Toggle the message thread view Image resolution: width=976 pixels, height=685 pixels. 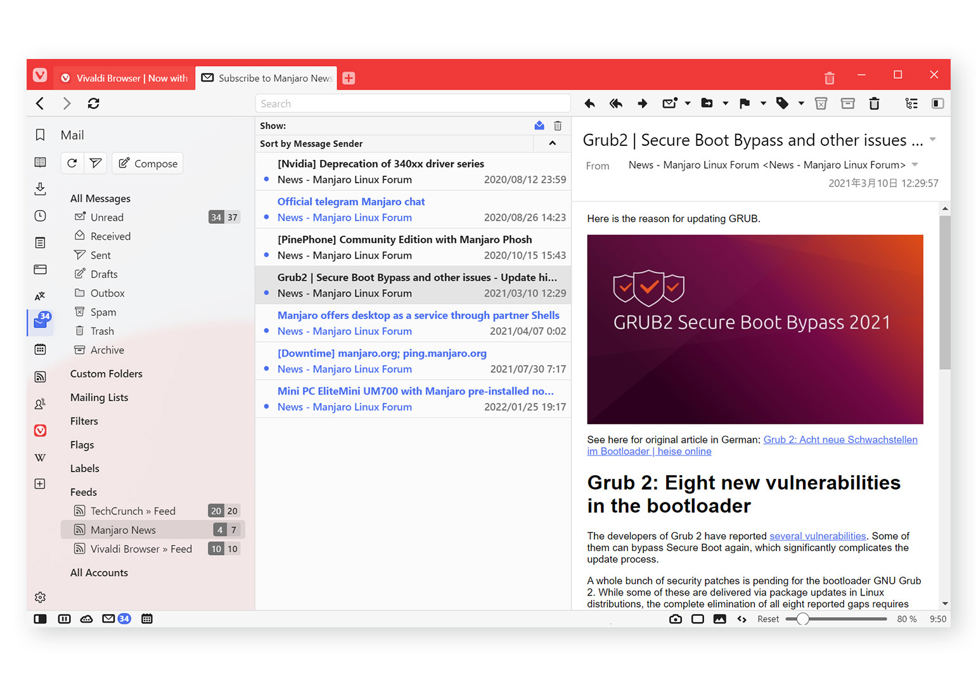911,103
